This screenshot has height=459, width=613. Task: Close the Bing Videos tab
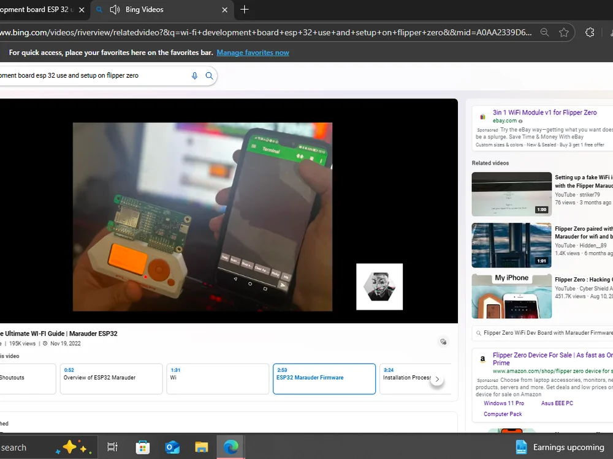(224, 10)
